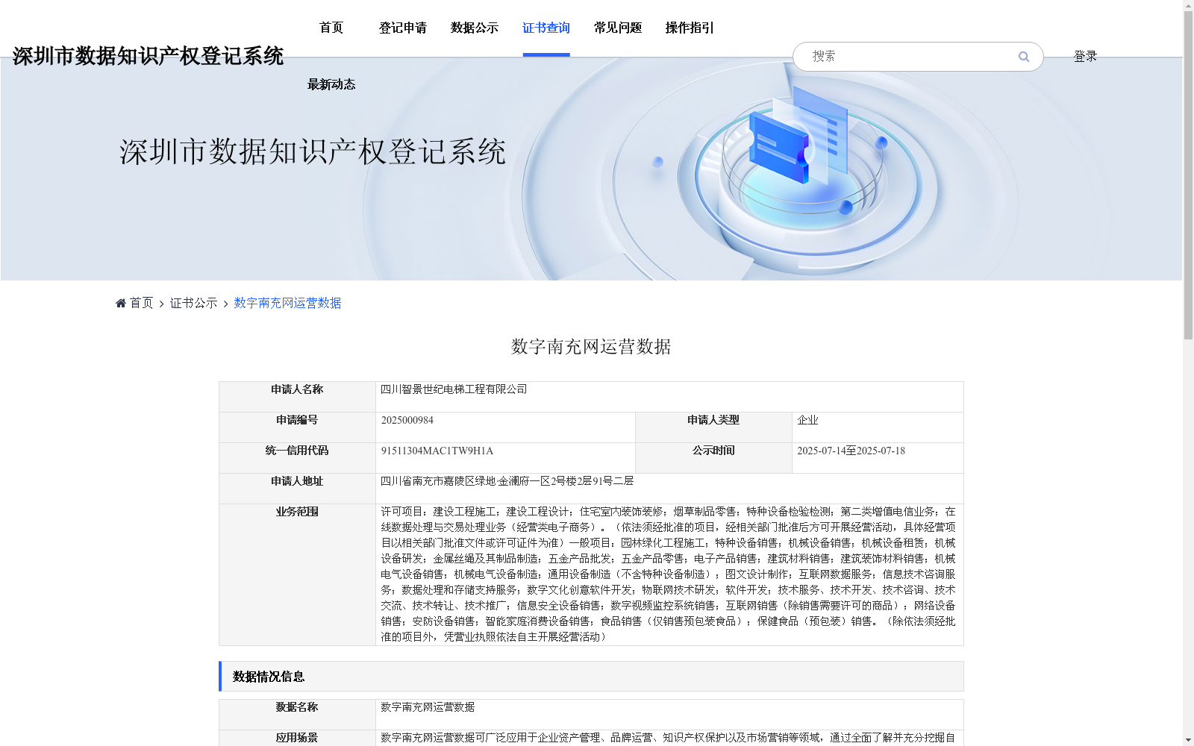Open the 最新动态 menu item

[x=331, y=85]
